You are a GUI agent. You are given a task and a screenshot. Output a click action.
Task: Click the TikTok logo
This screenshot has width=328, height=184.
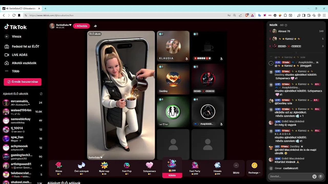coord(15,27)
